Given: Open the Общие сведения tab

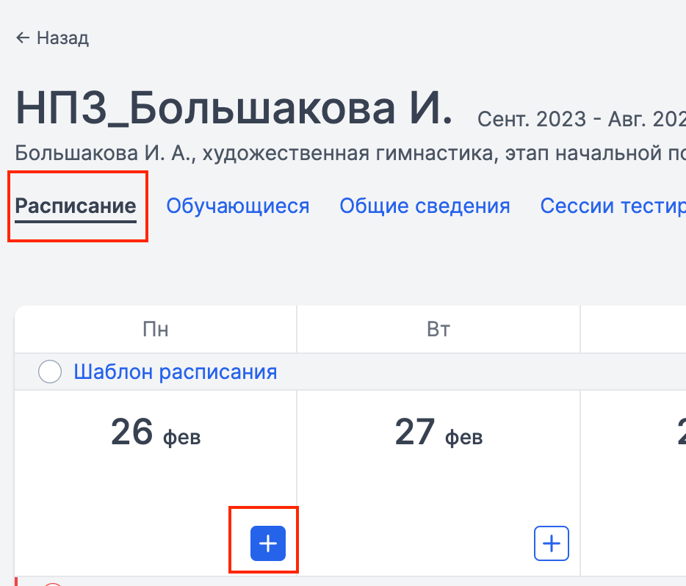Looking at the screenshot, I should (x=425, y=206).
